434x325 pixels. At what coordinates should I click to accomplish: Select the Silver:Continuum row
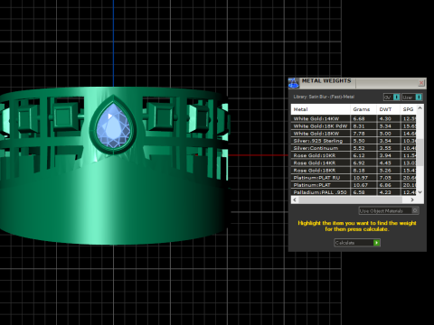click(354, 148)
